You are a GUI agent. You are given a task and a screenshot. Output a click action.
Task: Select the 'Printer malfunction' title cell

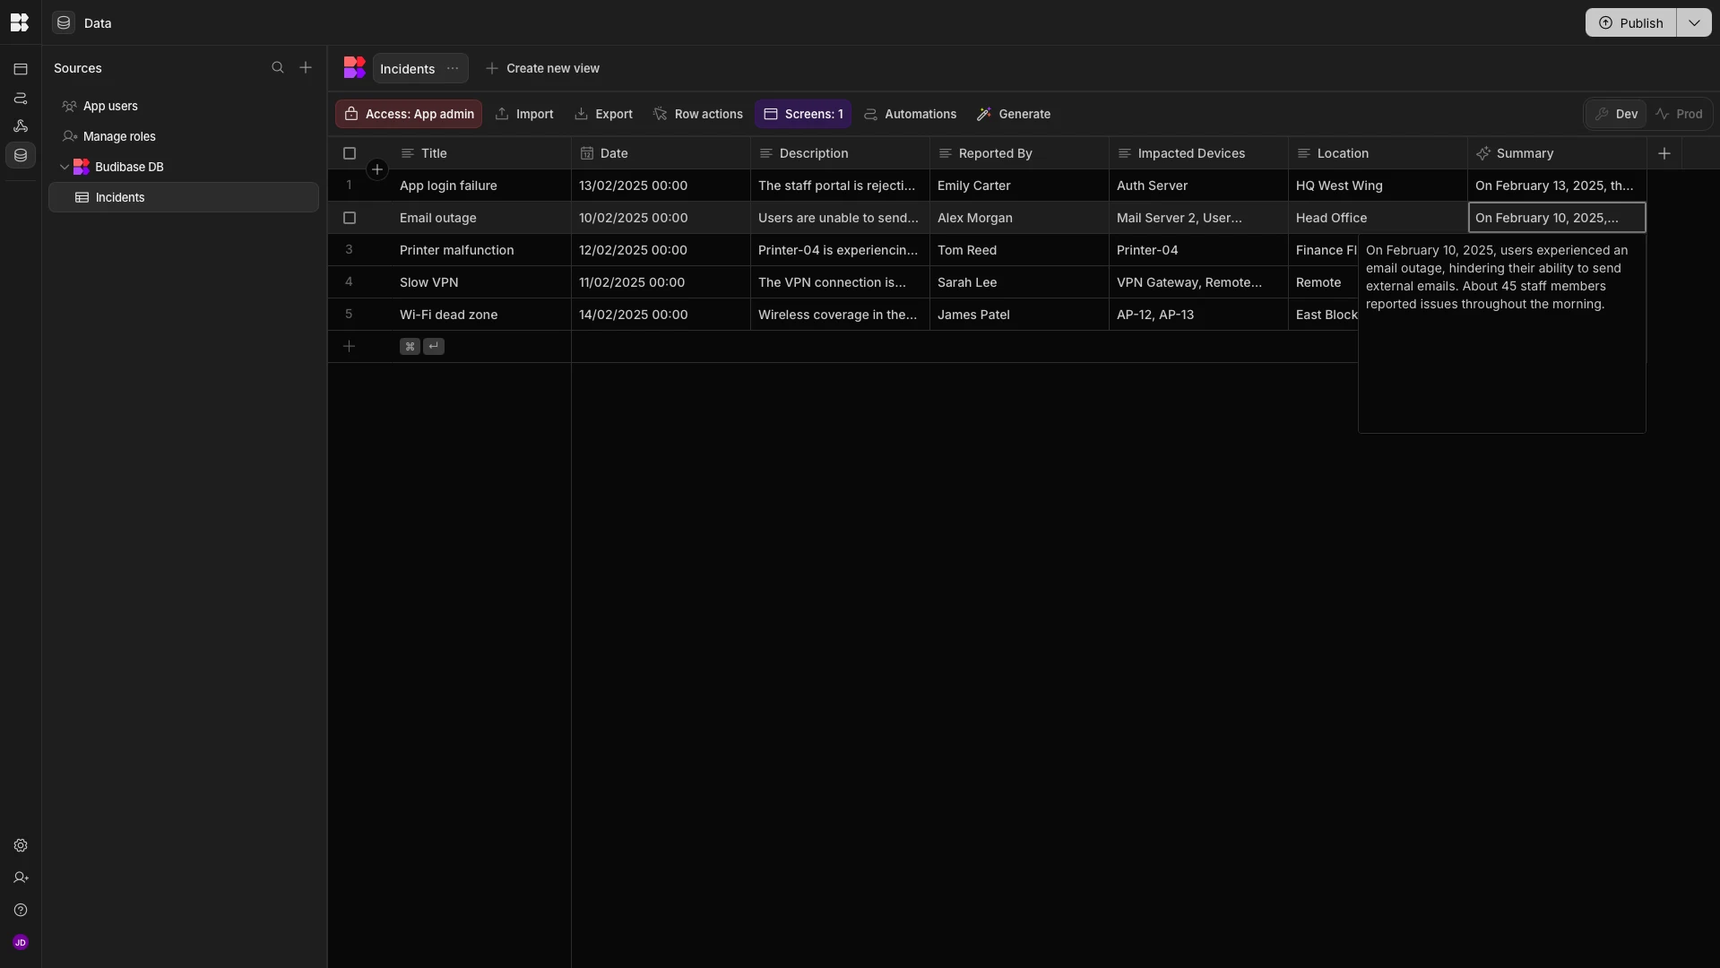coord(481,250)
